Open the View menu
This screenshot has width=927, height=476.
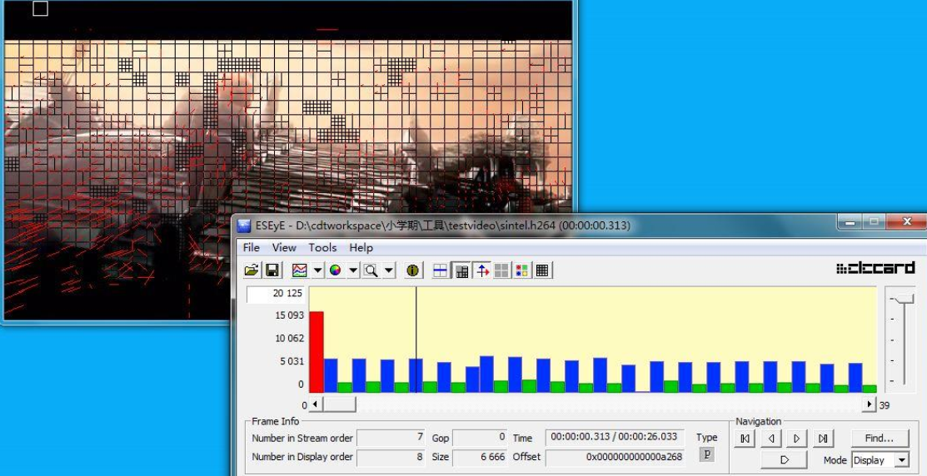tap(284, 247)
